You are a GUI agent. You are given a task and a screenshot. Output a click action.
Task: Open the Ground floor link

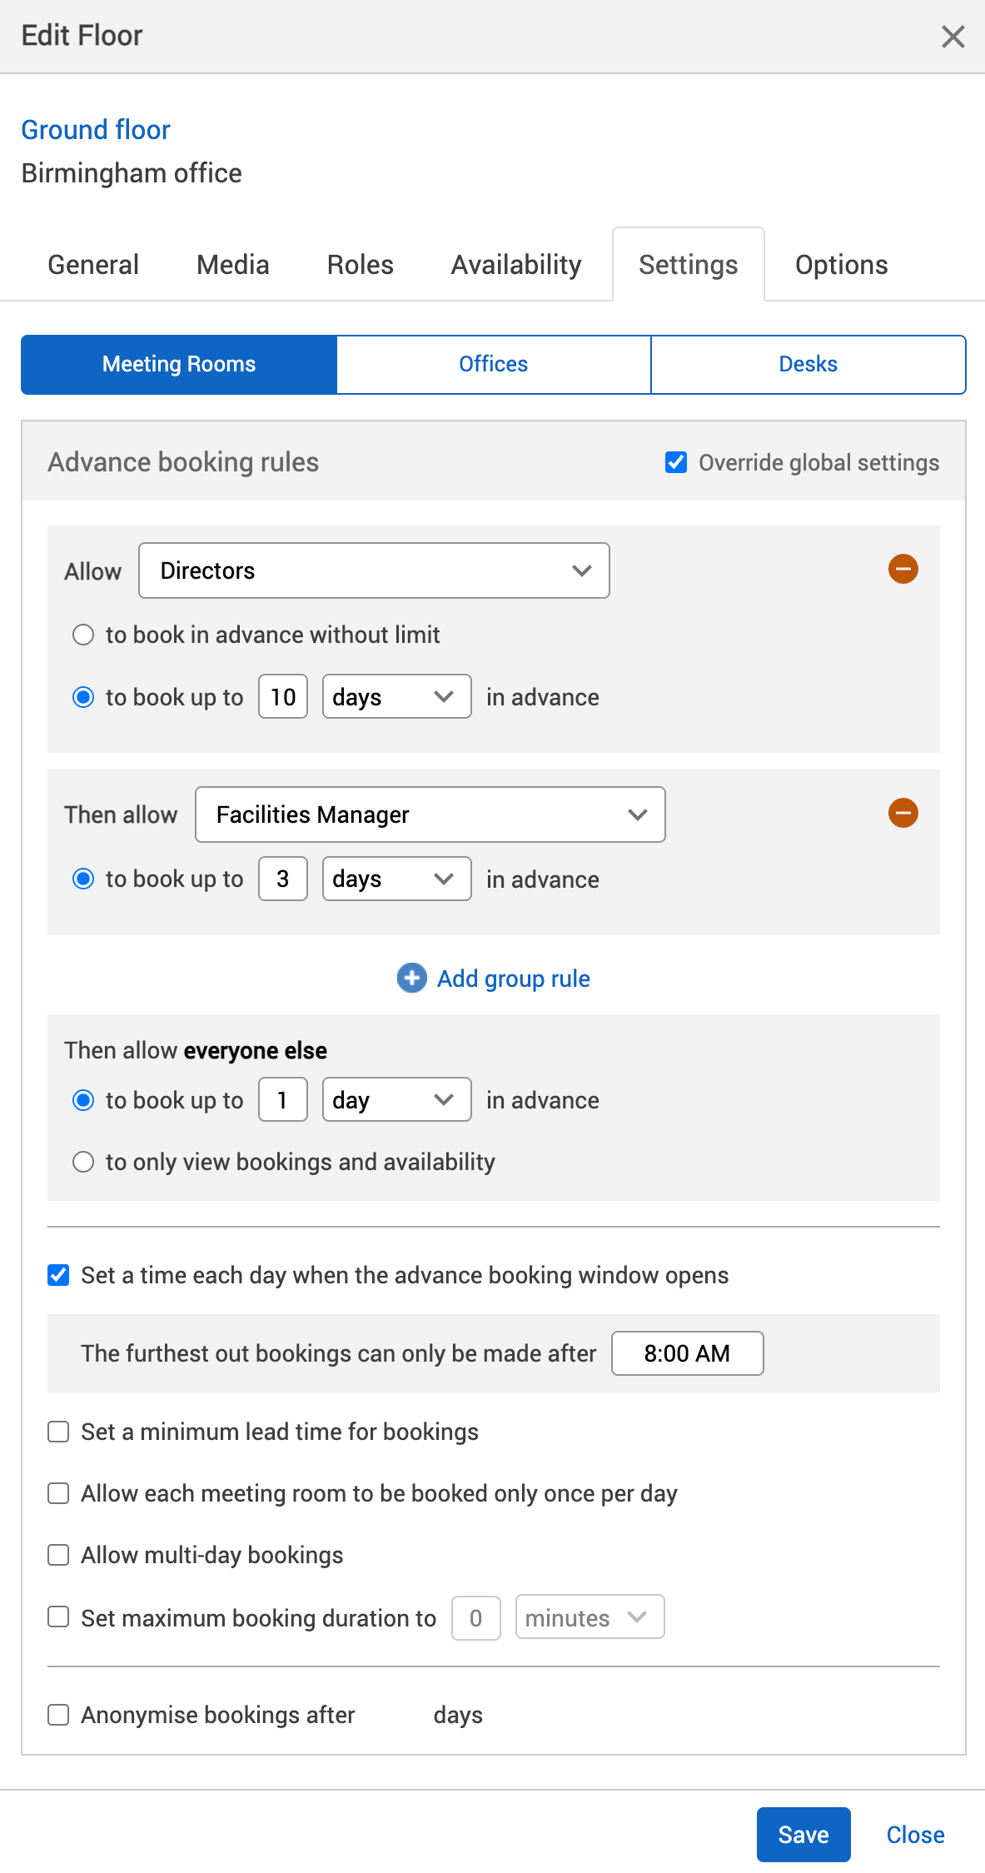96,130
